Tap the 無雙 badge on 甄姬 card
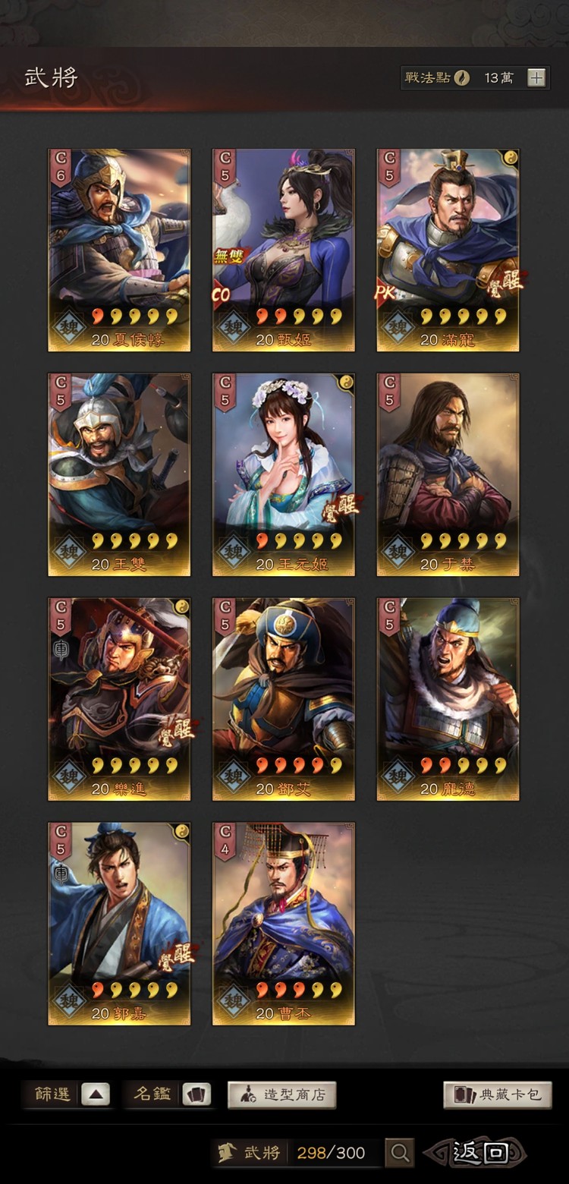This screenshot has height=1184, width=569. 228,257
